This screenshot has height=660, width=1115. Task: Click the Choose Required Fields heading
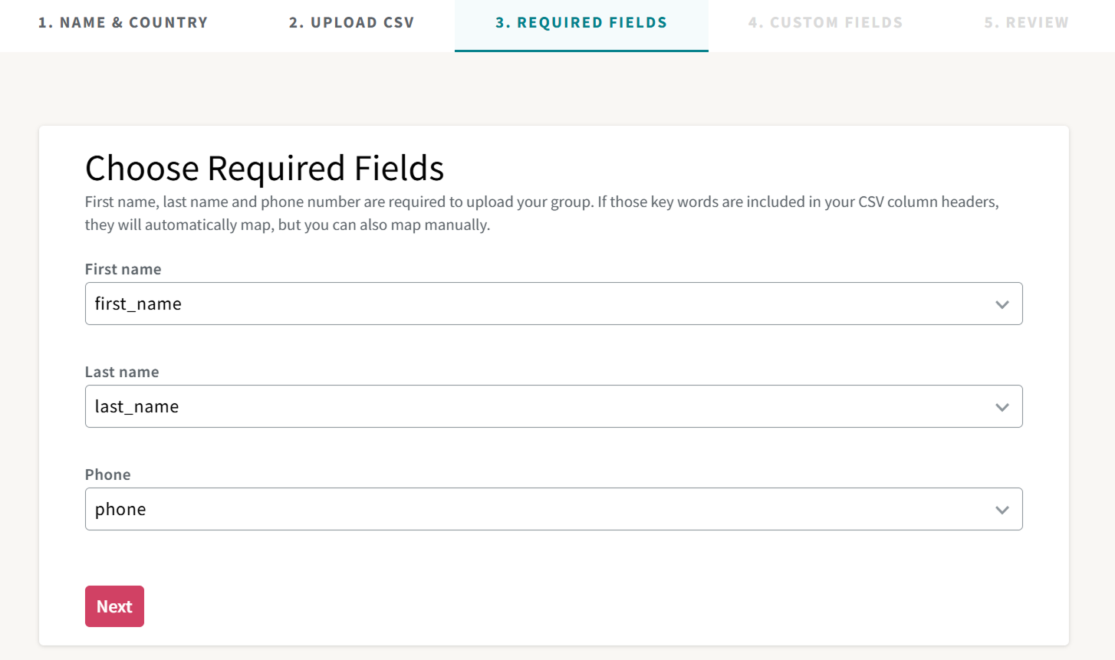click(x=265, y=168)
